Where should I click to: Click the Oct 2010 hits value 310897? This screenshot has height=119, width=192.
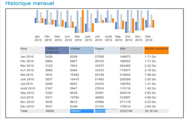(x=125, y=98)
